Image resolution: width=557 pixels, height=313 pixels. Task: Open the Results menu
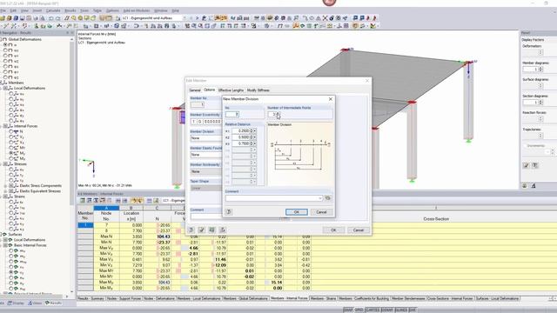pos(70,10)
